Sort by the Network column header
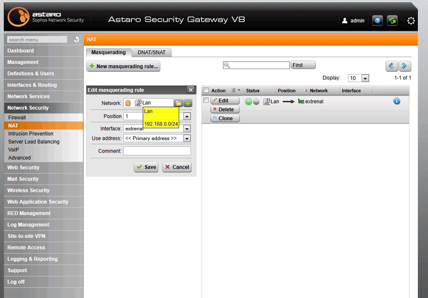This screenshot has height=298, width=428. [324, 91]
